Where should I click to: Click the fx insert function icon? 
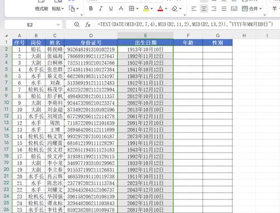[x=88, y=25]
